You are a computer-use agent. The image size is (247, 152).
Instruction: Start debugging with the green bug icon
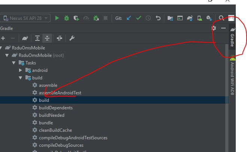coord(67,18)
